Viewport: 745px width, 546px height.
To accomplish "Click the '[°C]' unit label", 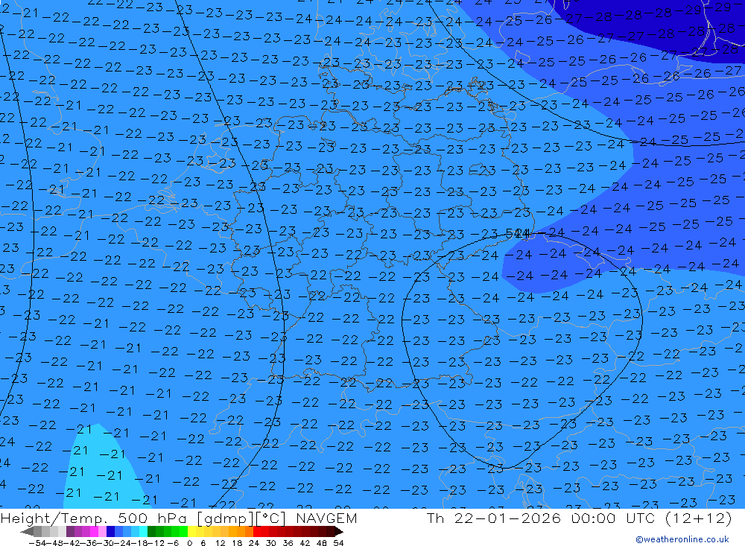I will click(270, 518).
